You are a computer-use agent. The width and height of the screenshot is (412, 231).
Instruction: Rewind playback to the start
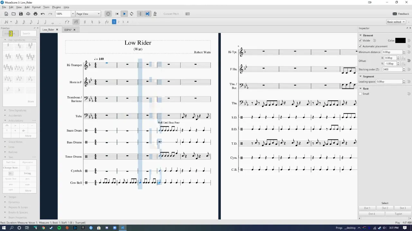(x=117, y=14)
